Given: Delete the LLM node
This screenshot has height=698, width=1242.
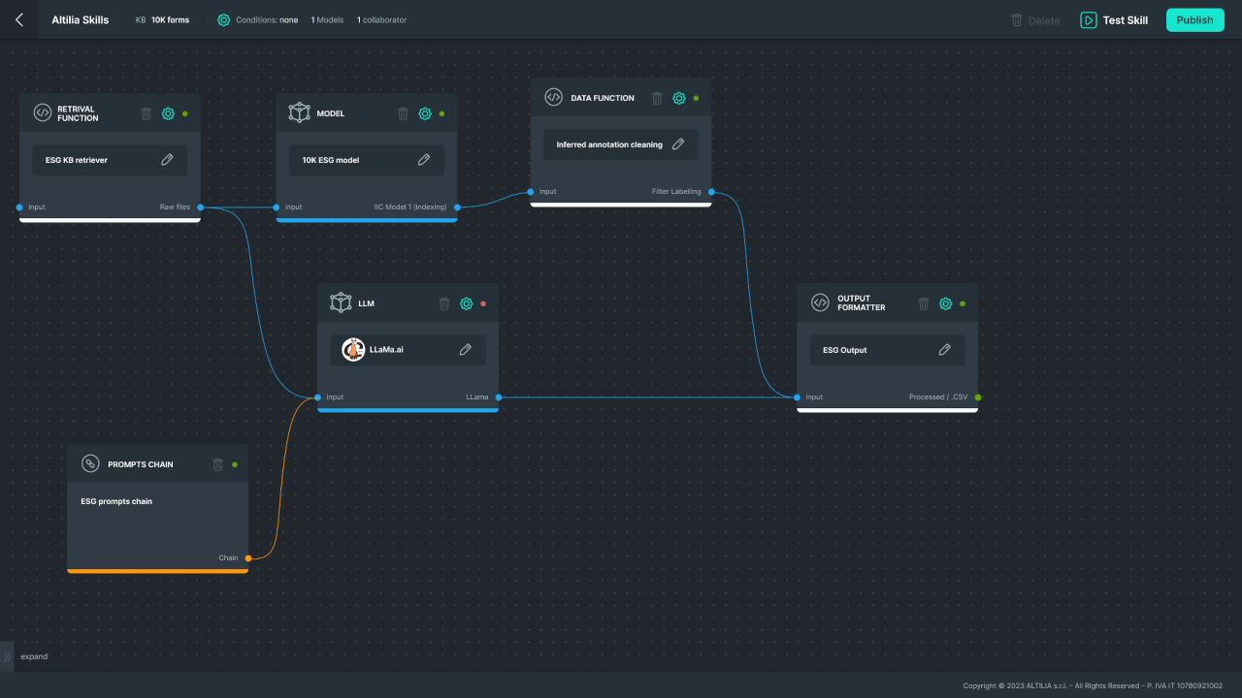Looking at the screenshot, I should (444, 303).
